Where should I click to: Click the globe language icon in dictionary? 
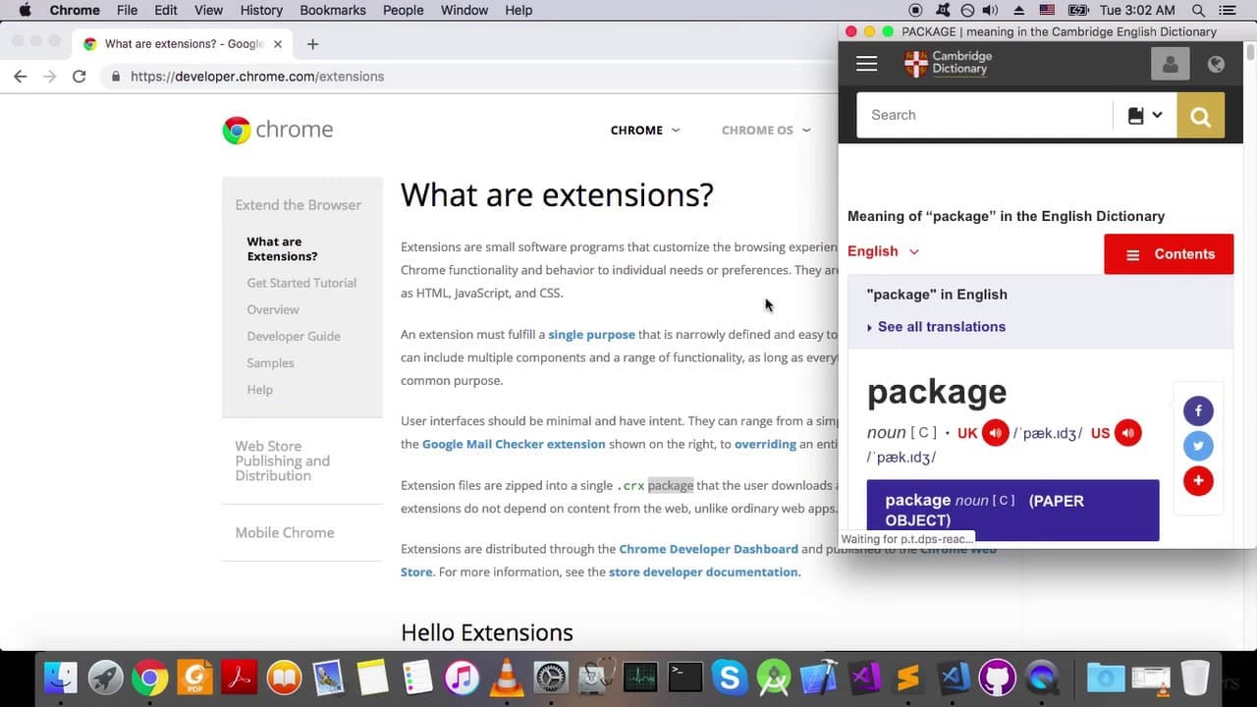coord(1216,64)
